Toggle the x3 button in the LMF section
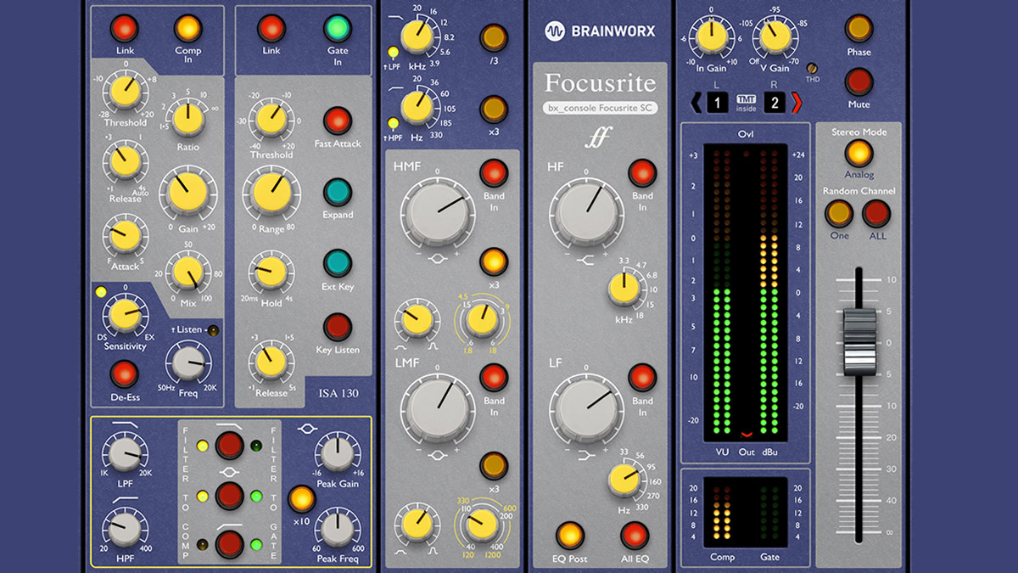 point(493,466)
